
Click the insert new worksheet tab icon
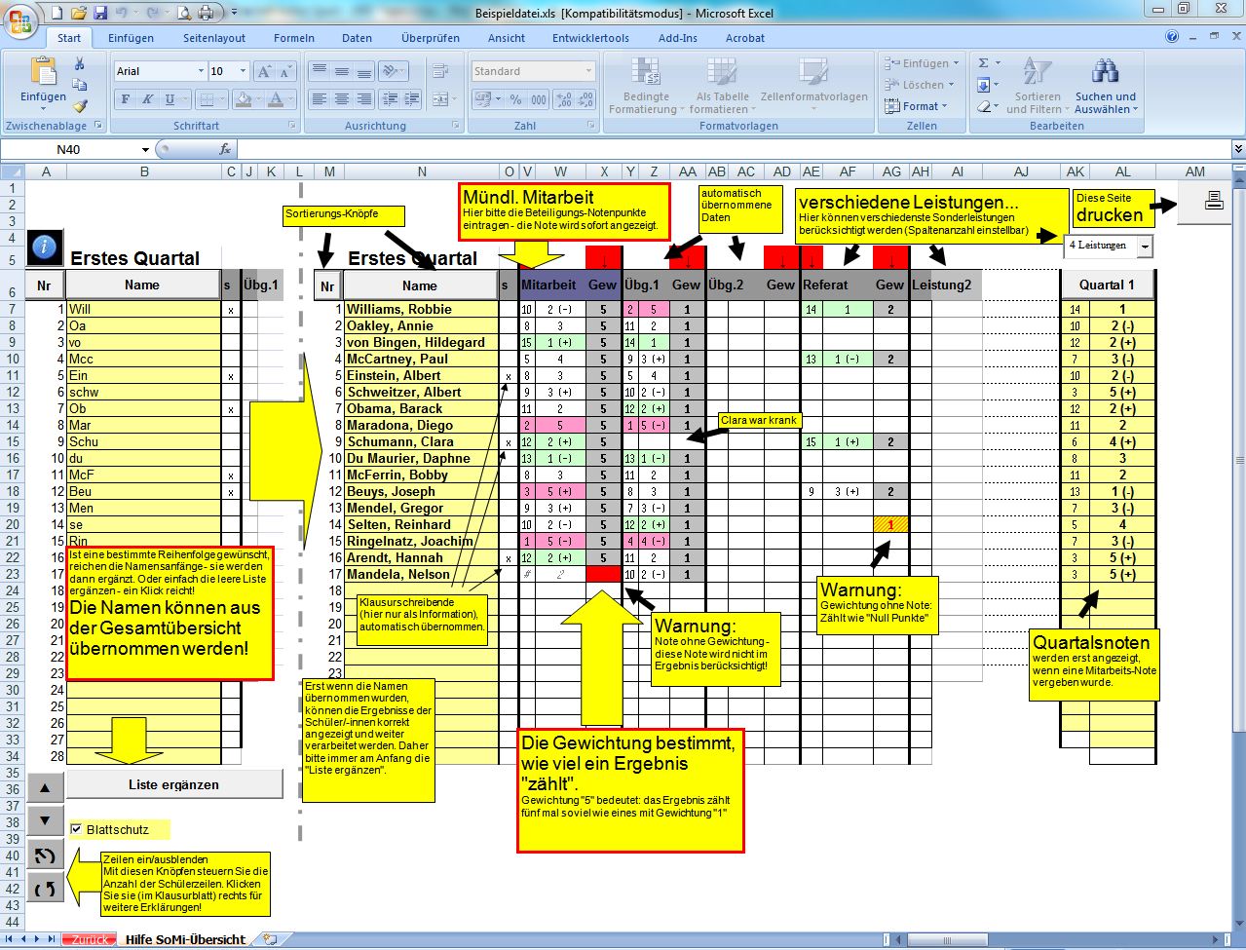click(270, 939)
